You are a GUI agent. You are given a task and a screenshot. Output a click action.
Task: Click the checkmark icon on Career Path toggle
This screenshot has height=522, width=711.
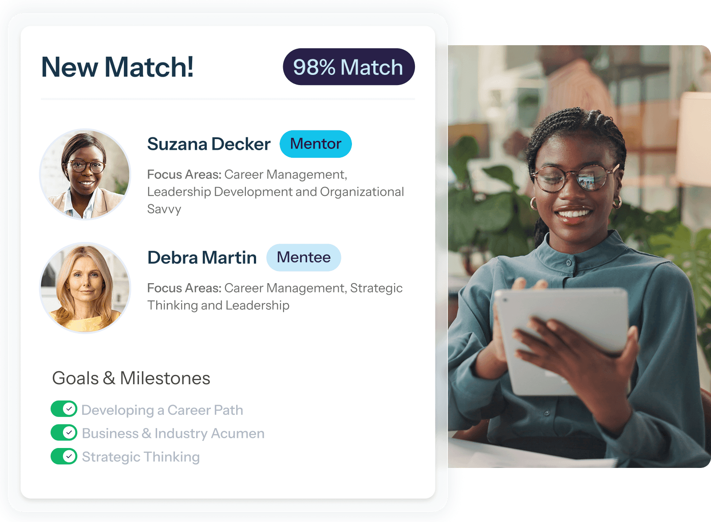point(69,409)
